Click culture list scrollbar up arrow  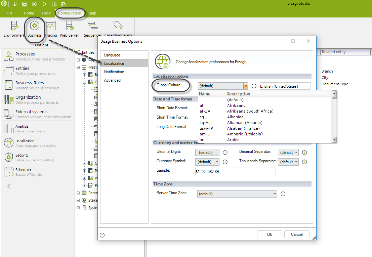(334, 93)
